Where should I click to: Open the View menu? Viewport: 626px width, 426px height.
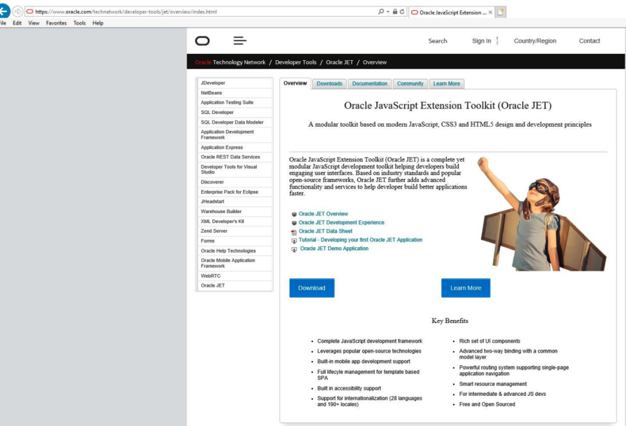(34, 23)
